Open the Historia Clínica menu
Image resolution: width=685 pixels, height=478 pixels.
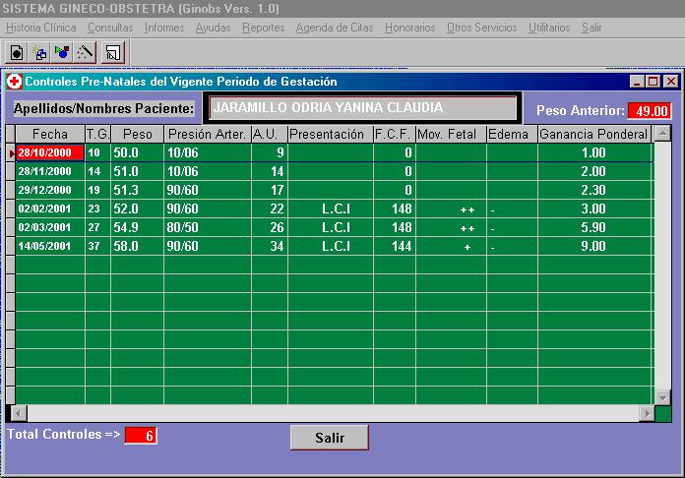click(x=41, y=28)
